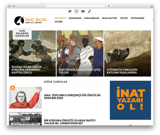Click the İnat Yazarı Ol! banner
Viewport: 160px width, 135px height.
coord(130,100)
